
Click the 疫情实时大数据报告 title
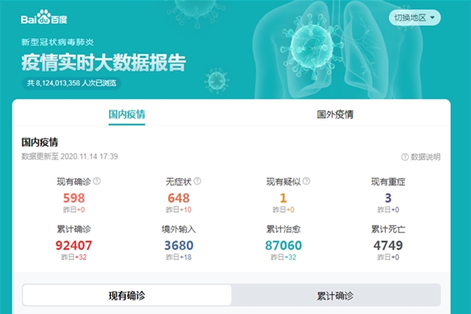click(104, 63)
